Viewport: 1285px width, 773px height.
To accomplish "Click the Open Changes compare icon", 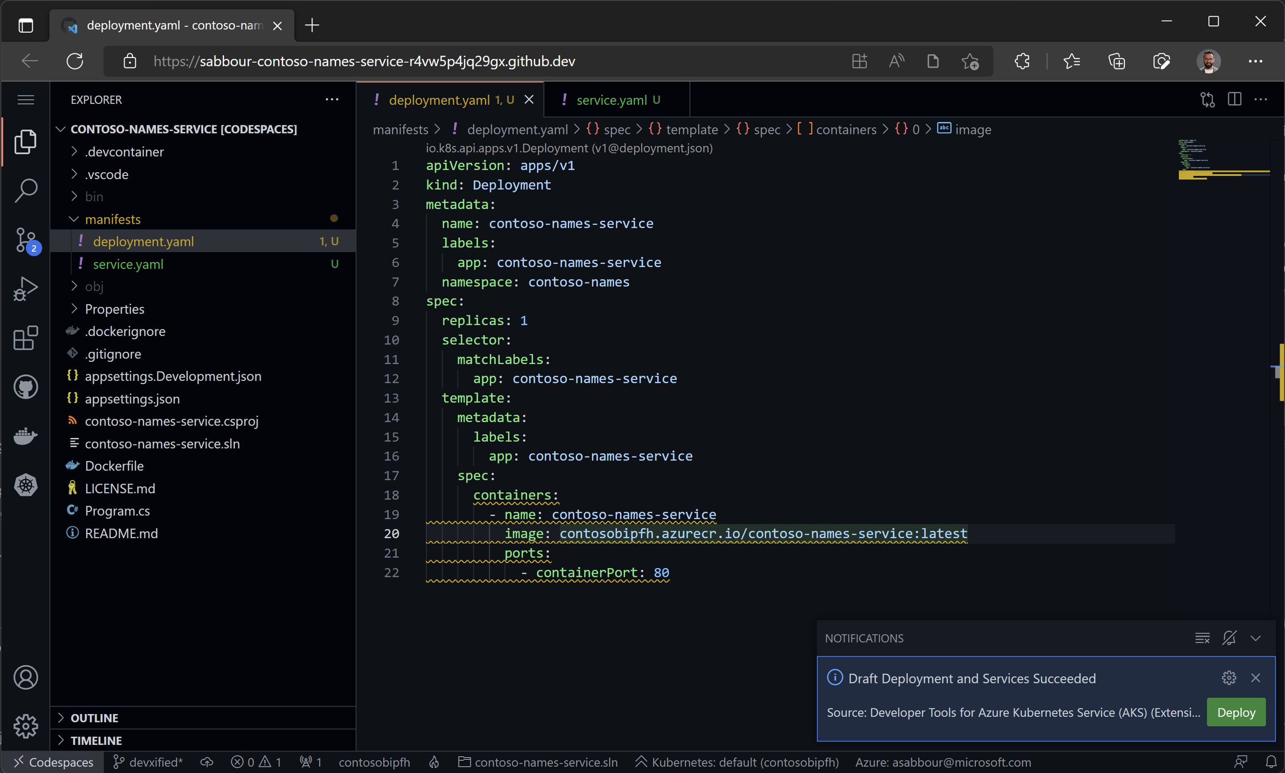I will click(x=1207, y=100).
